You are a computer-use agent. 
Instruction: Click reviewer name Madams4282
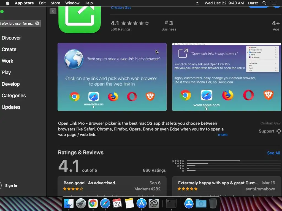coord(147,189)
